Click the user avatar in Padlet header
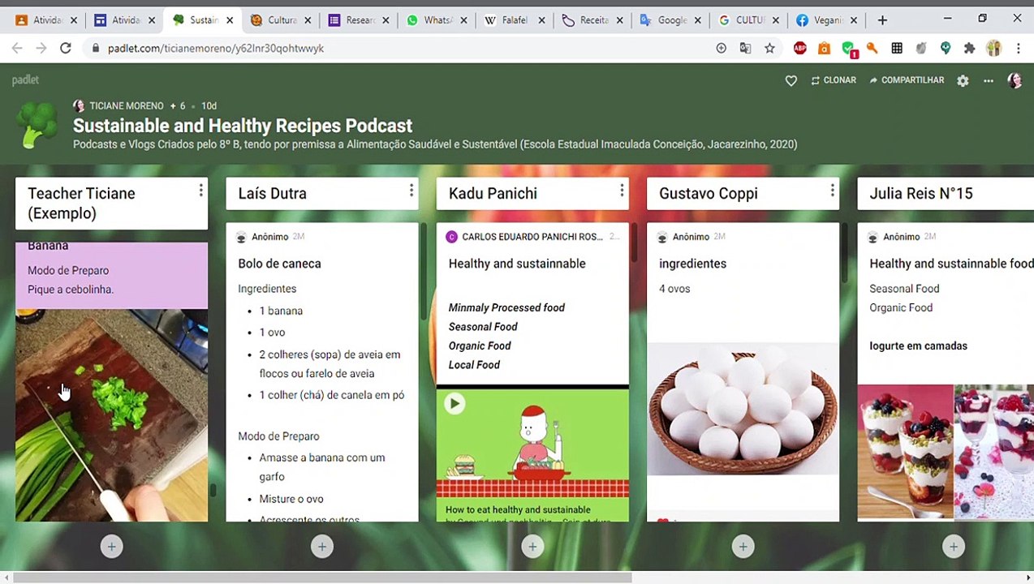1034x584 pixels. 1015,80
